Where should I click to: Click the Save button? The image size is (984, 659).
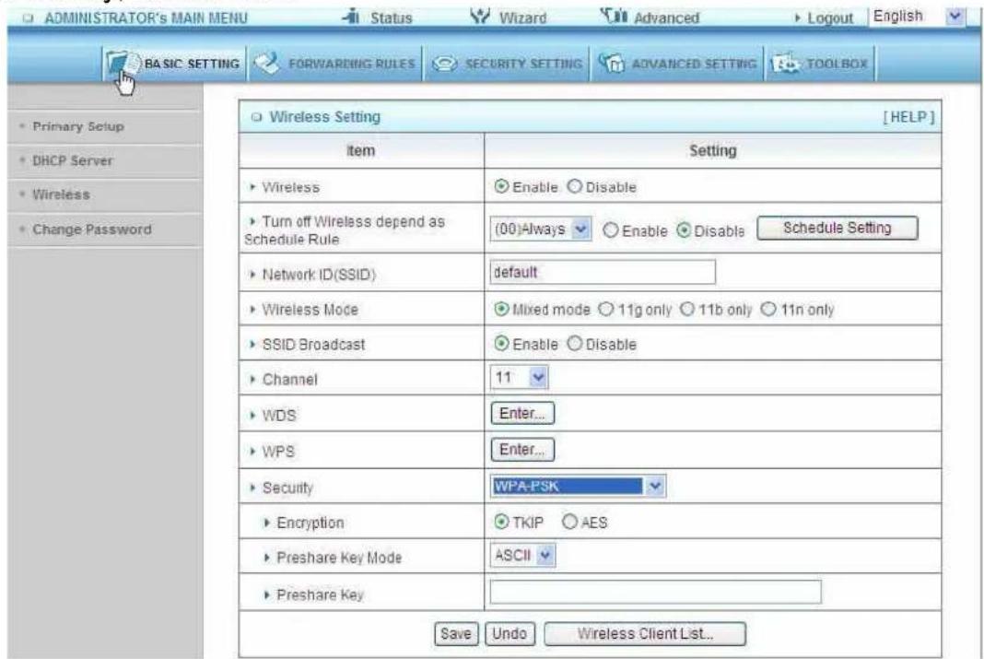pos(456,633)
